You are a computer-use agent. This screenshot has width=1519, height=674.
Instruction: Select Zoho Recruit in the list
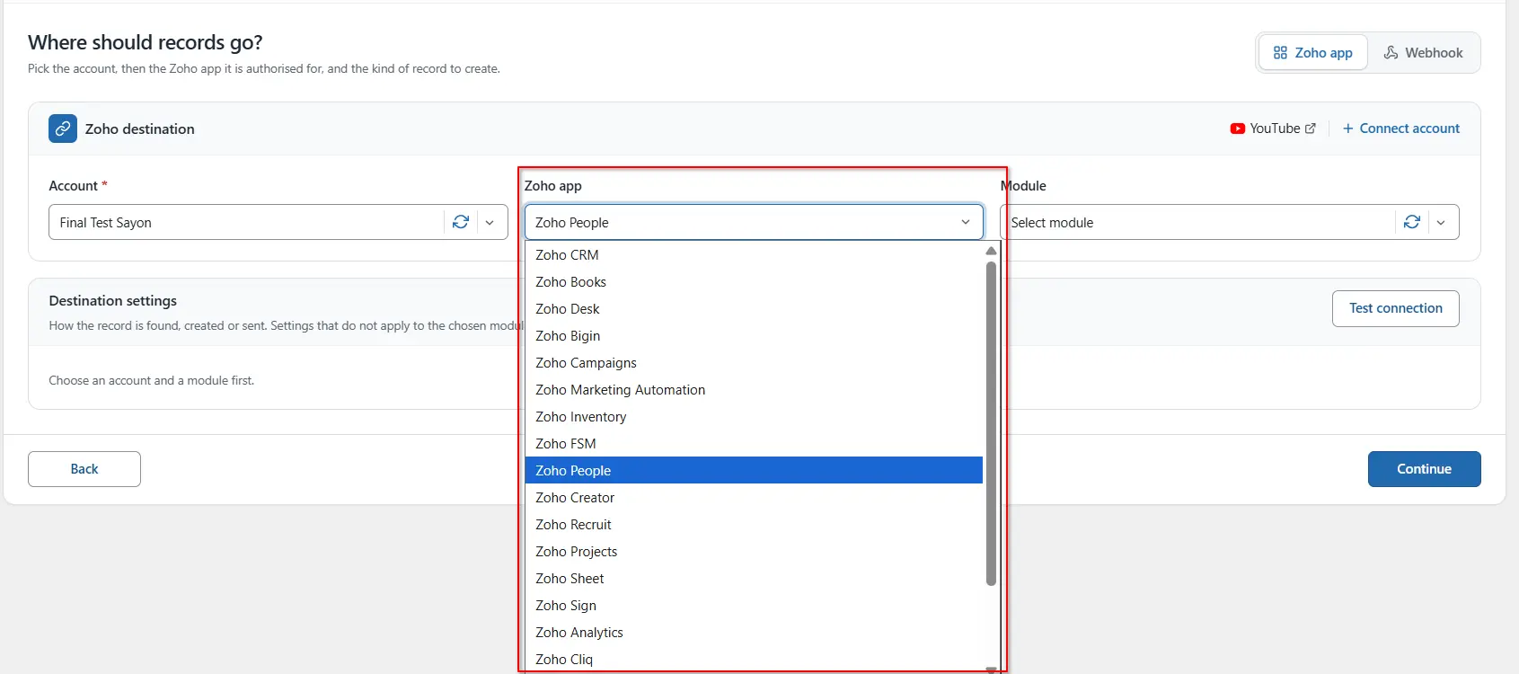pyautogui.click(x=754, y=525)
